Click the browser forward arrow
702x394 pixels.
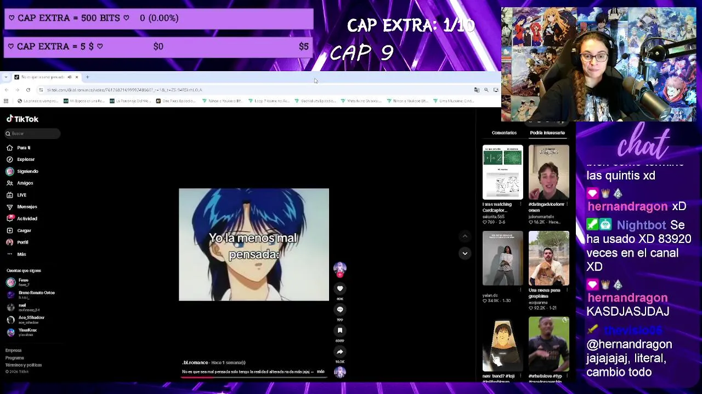point(17,90)
